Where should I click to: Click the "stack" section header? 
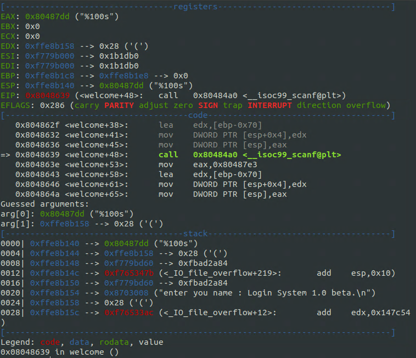[x=195, y=234]
